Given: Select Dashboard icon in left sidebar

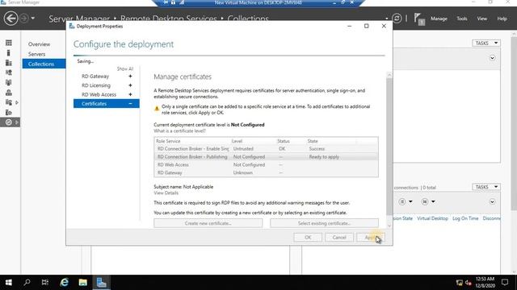Looking at the screenshot, I should pyautogui.click(x=9, y=43).
